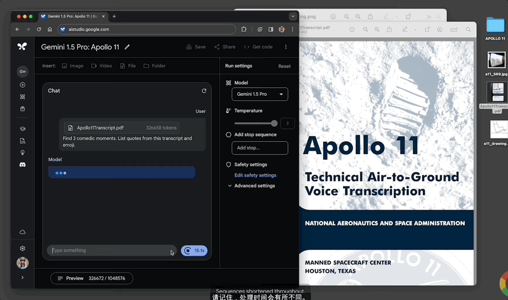Image resolution: width=508 pixels, height=300 pixels.
Task: Open the Chrome profile avatar
Action: click(282, 29)
